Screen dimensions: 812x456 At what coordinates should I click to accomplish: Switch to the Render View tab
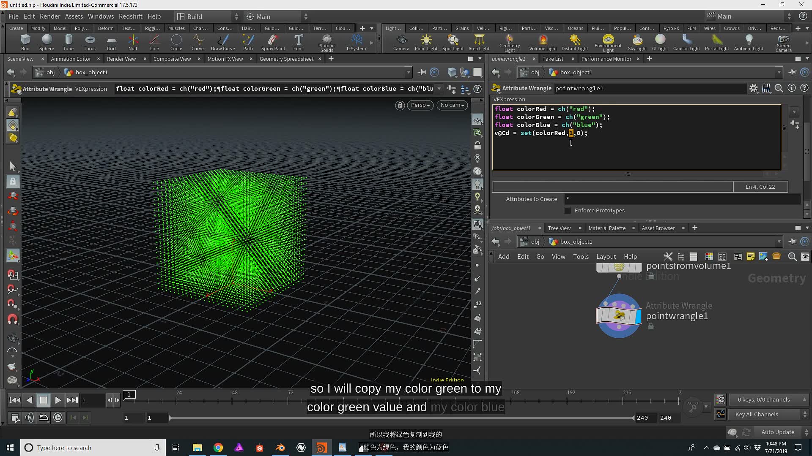[121, 59]
